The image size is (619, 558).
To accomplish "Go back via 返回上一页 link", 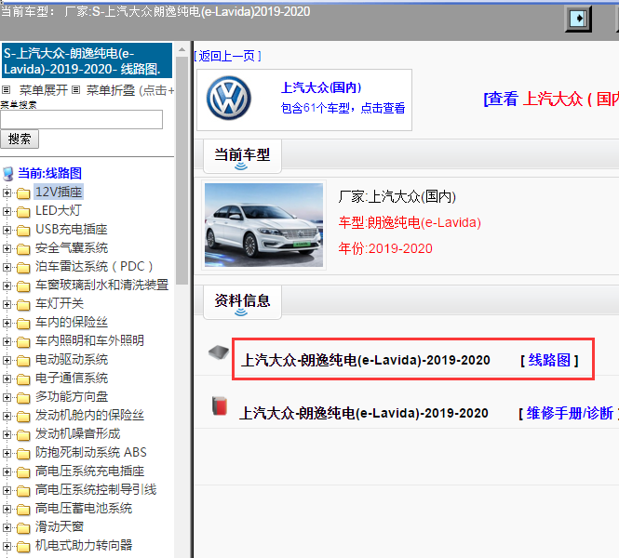I will pos(227,56).
